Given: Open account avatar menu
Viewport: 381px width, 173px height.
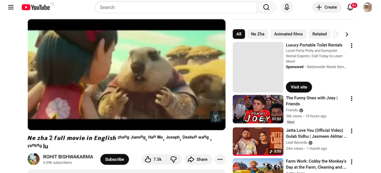Looking at the screenshot, I should (367, 7).
